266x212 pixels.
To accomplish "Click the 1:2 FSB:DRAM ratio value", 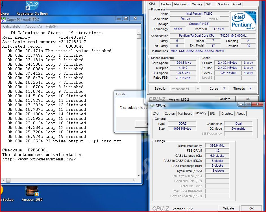I will click(217, 151).
